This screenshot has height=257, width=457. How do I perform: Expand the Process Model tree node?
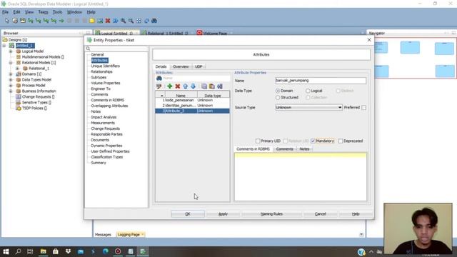(11, 86)
